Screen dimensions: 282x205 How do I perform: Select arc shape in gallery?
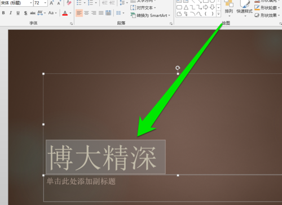coord(192,14)
